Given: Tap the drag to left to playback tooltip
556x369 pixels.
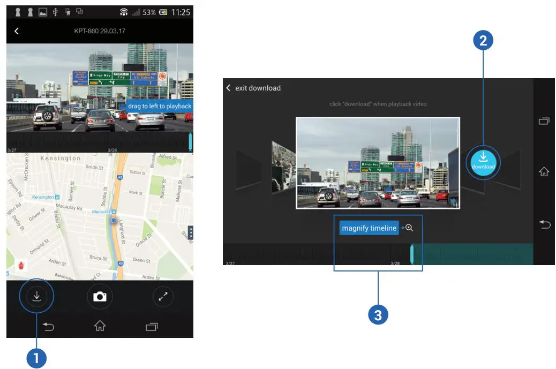Looking at the screenshot, I should click(160, 106).
